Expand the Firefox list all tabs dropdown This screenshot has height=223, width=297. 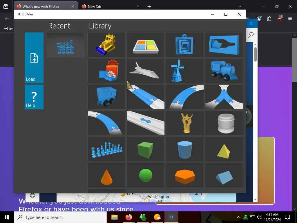[x=239, y=6]
